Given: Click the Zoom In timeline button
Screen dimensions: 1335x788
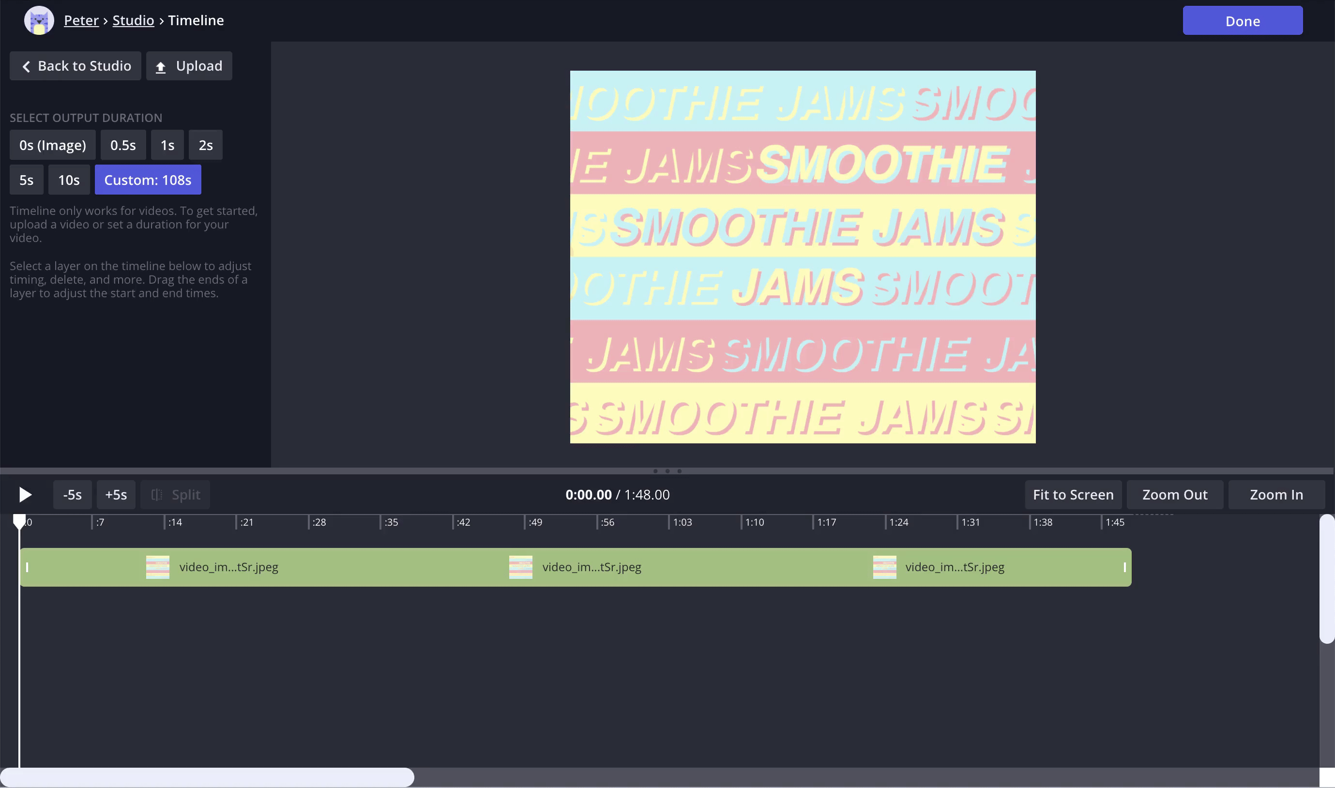Looking at the screenshot, I should 1276,495.
